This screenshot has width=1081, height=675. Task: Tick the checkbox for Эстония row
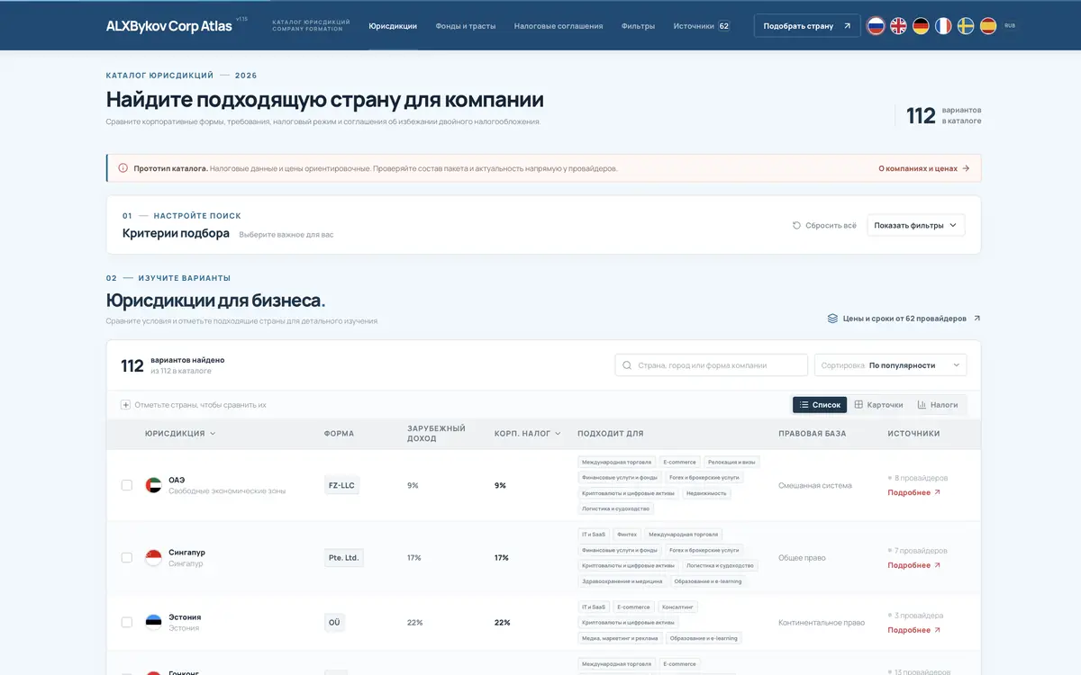coord(126,622)
